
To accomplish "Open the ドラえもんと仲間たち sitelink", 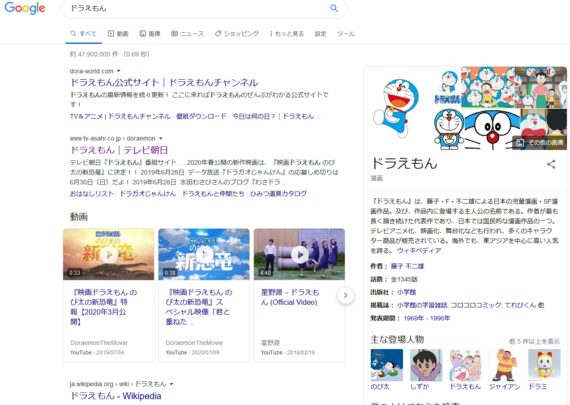I will tap(213, 194).
